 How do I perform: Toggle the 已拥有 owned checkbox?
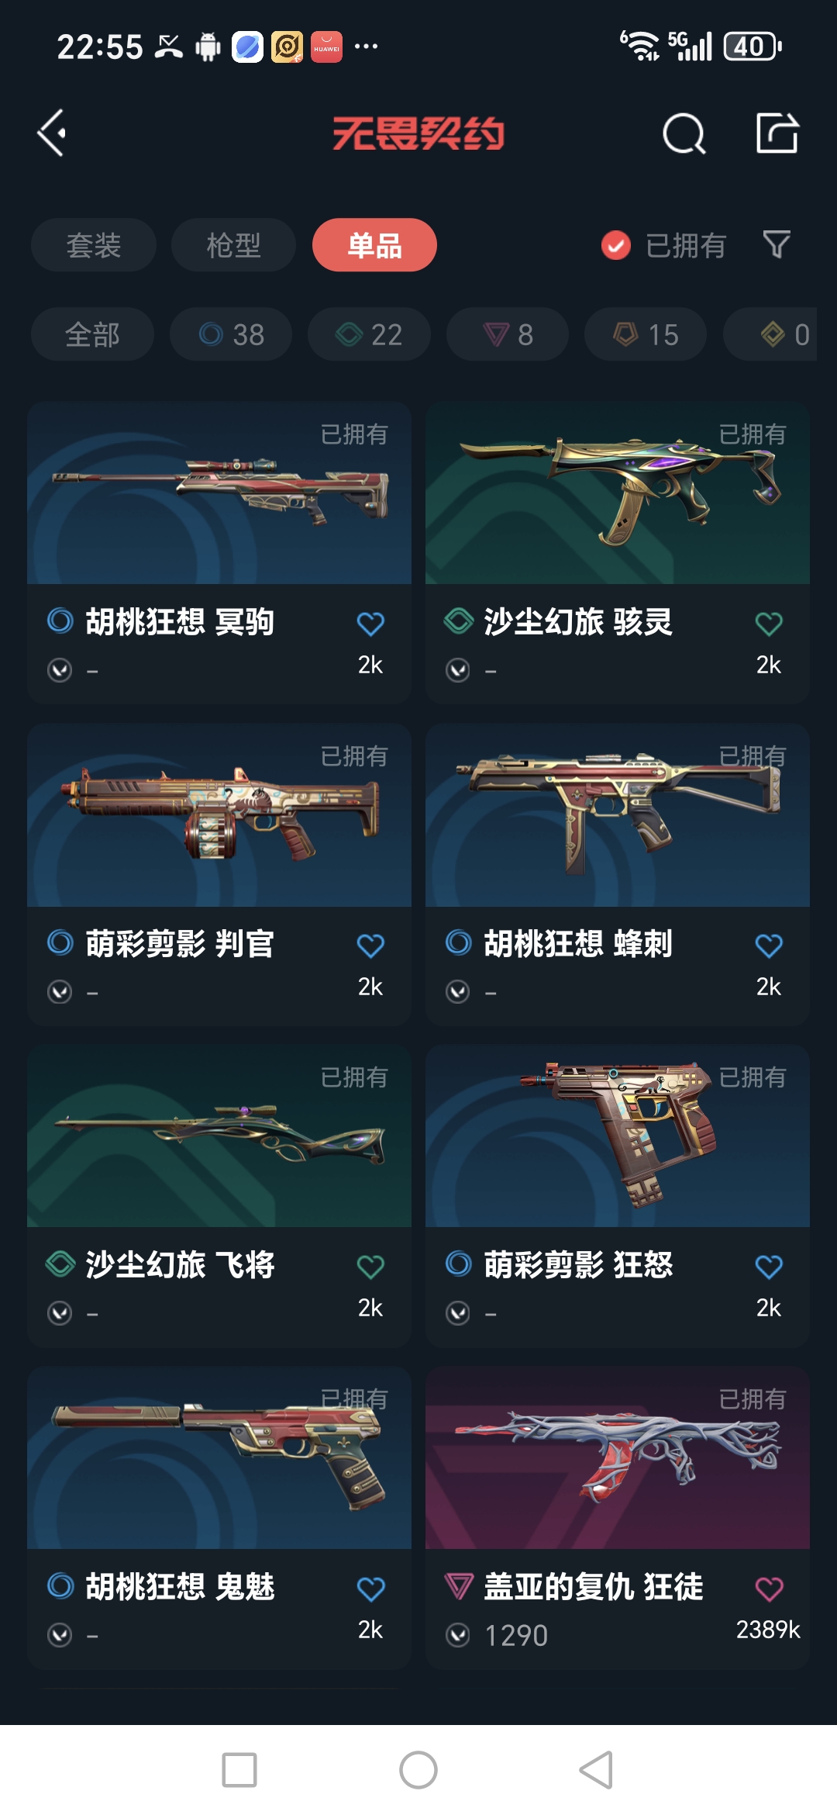(616, 245)
